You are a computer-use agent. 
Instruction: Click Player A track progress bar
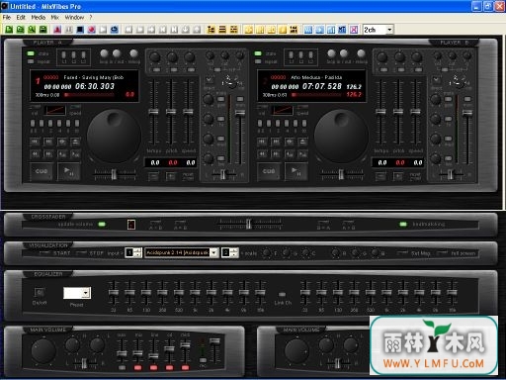click(89, 95)
